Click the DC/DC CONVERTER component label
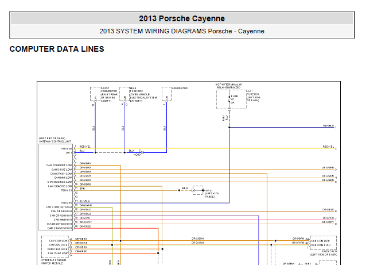The image size is (366, 265). point(109,94)
